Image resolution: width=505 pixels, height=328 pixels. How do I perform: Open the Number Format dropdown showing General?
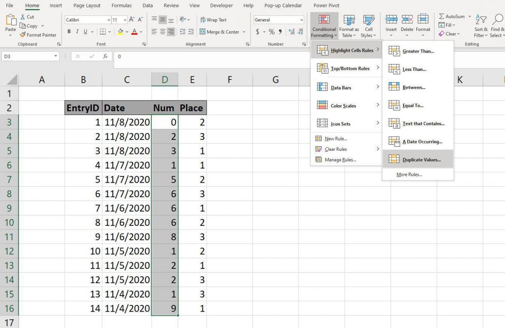point(278,20)
